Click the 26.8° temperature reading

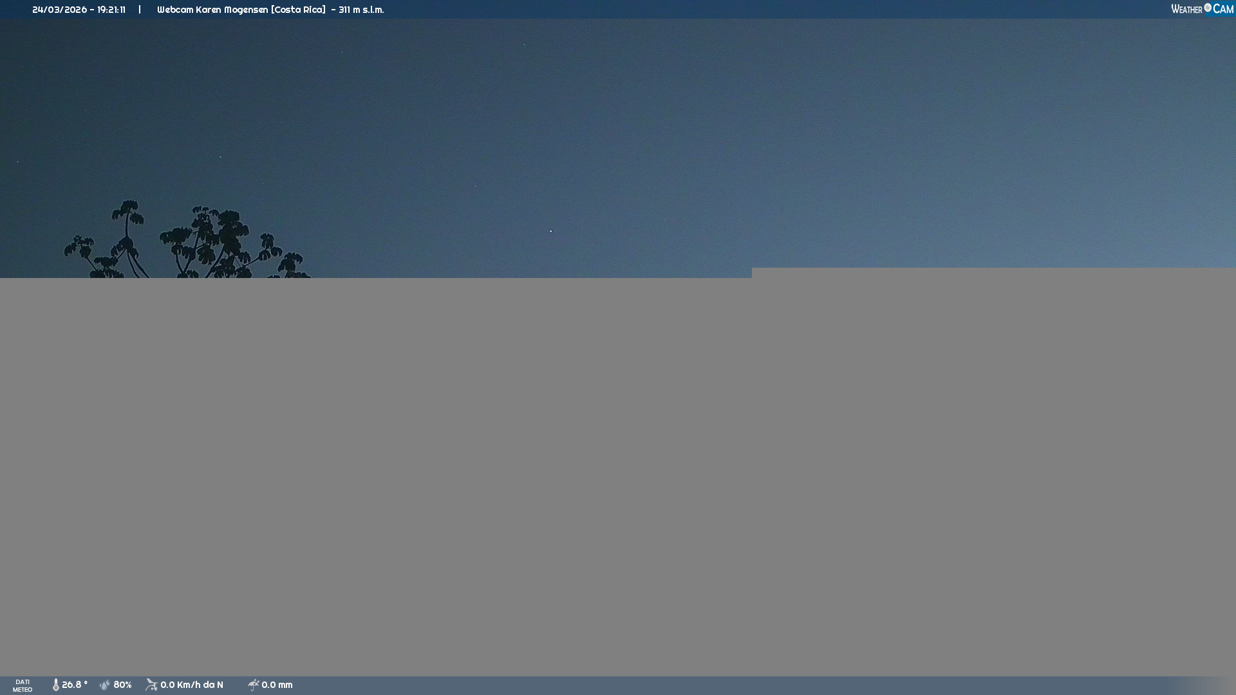pyautogui.click(x=75, y=685)
